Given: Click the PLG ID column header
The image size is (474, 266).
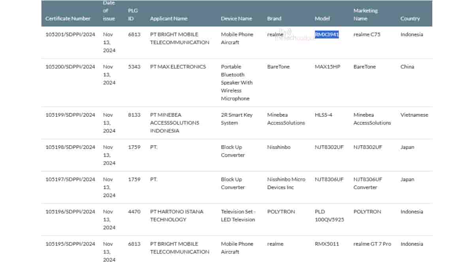Looking at the screenshot, I should click(x=133, y=15).
